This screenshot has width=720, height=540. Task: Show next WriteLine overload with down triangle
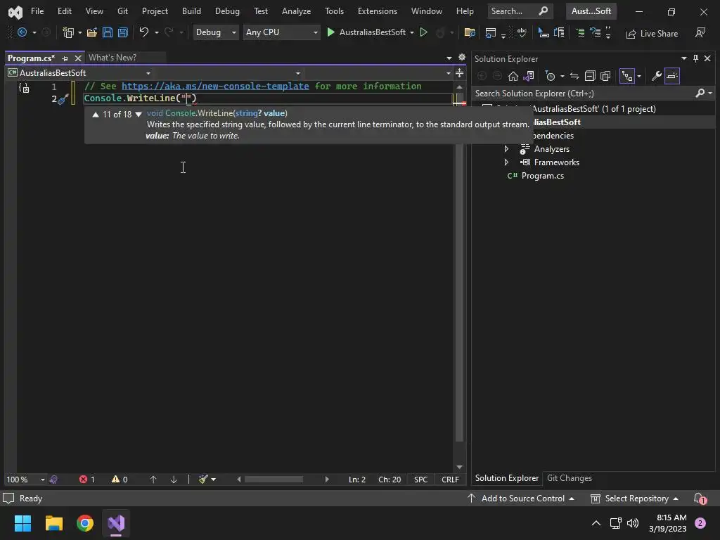coord(139,115)
